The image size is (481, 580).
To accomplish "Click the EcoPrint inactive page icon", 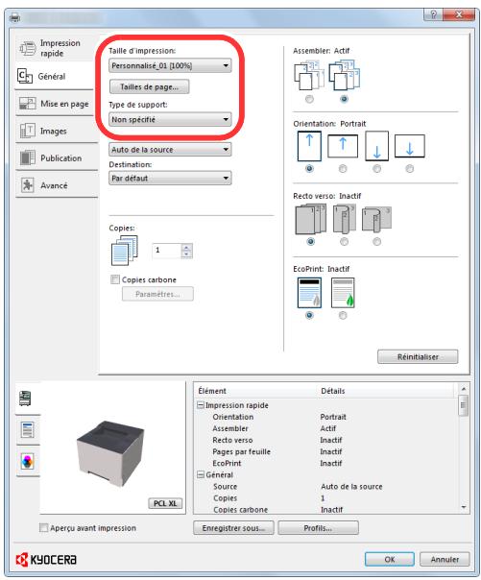I will point(309,293).
